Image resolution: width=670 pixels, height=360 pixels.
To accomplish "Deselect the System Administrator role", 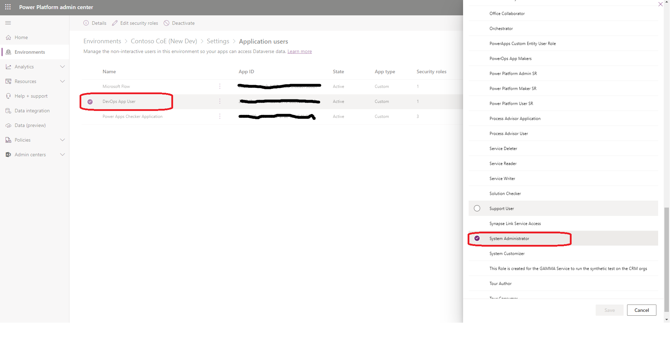I will pos(477,238).
